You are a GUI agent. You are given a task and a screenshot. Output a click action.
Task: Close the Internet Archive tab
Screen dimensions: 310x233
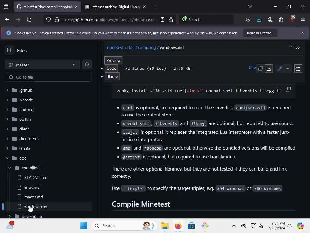point(144,7)
